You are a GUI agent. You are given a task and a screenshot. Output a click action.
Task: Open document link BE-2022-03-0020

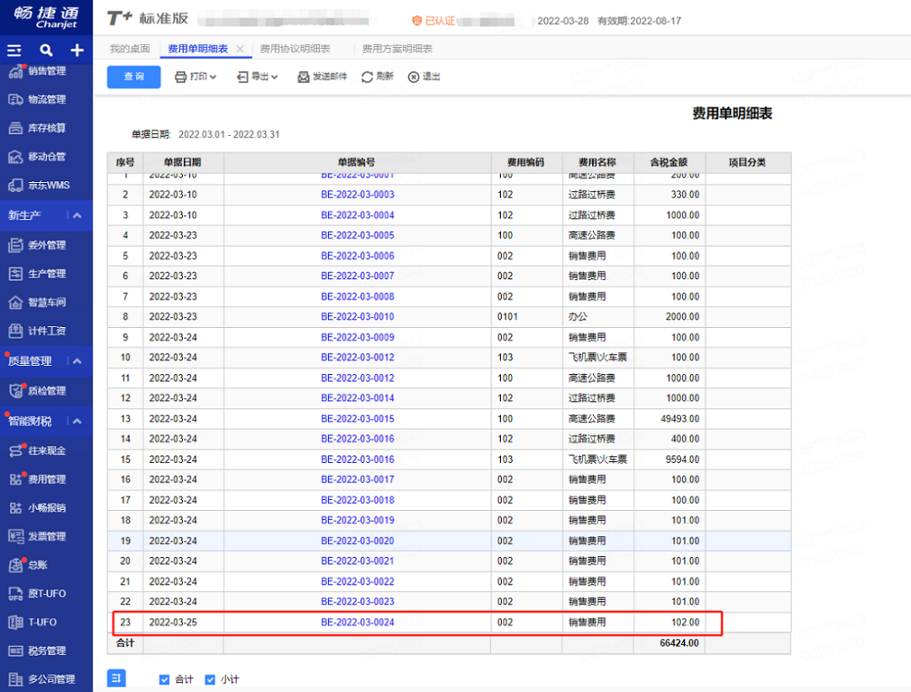tap(358, 540)
